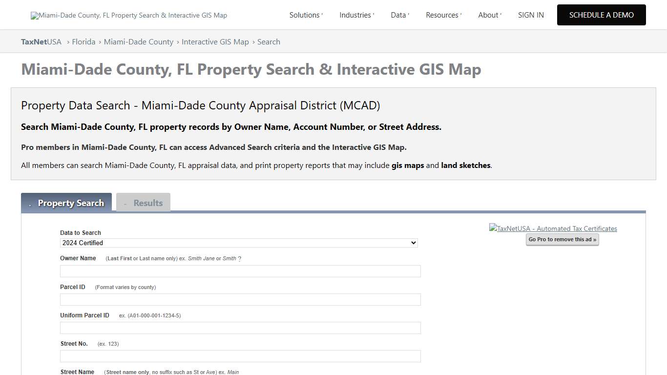The height and width of the screenshot is (375, 667).
Task: Expand the Data dropdown in the navigation bar
Action: [x=398, y=15]
